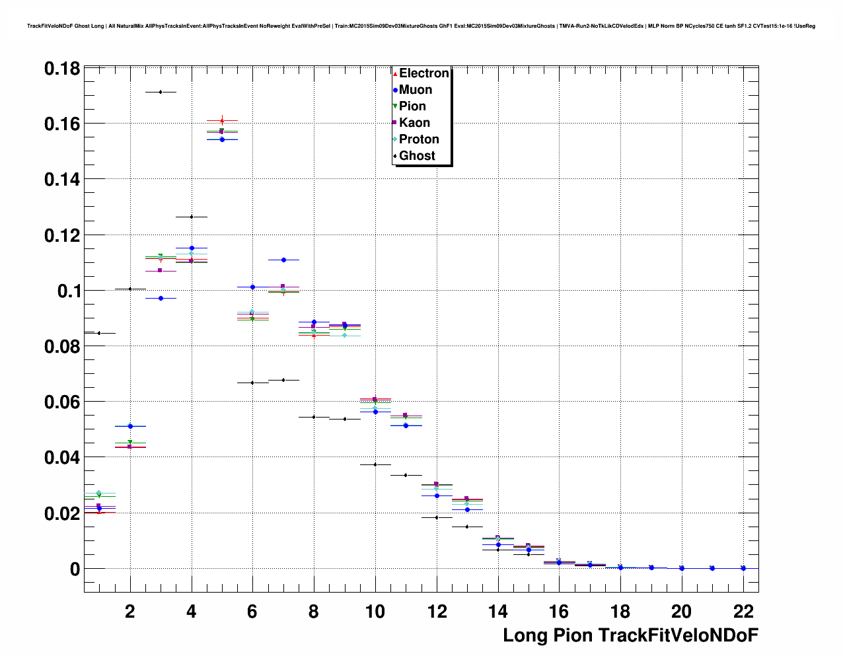Click the Ghost label in the legend
The image size is (843, 658).
417,156
